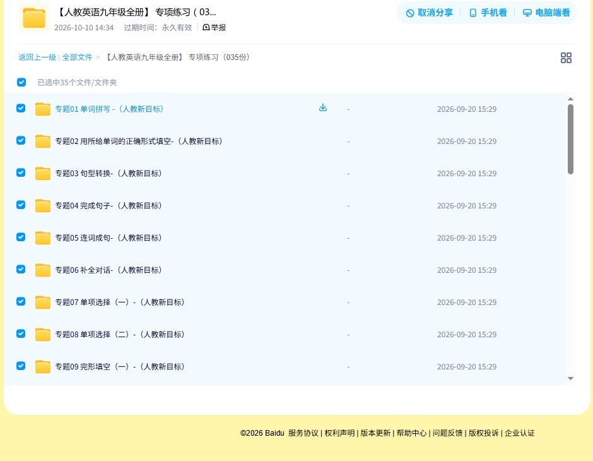Open 企业认证 footer link
593x461 pixels.
(520, 433)
